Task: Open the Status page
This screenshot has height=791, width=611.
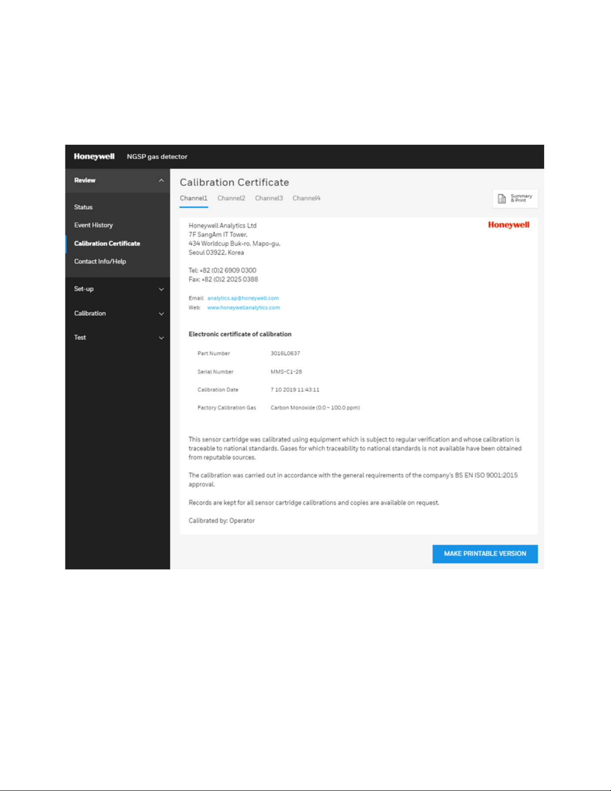Action: 83,207
